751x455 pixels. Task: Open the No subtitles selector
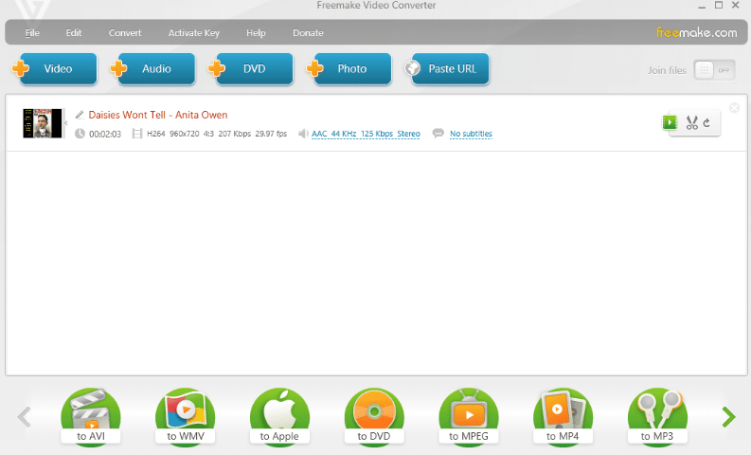471,134
